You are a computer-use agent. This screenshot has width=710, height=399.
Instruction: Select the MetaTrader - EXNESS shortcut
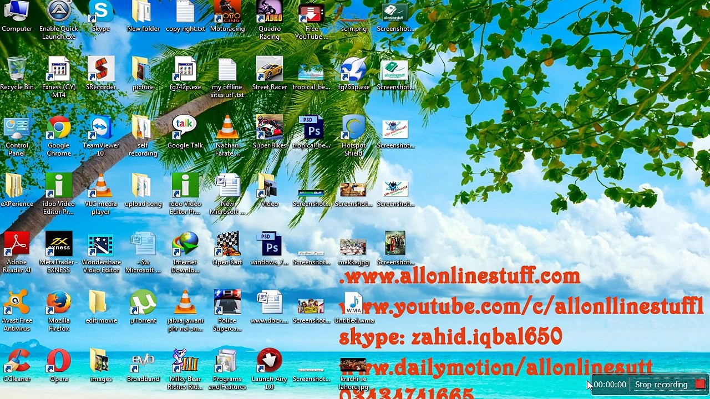(x=59, y=253)
